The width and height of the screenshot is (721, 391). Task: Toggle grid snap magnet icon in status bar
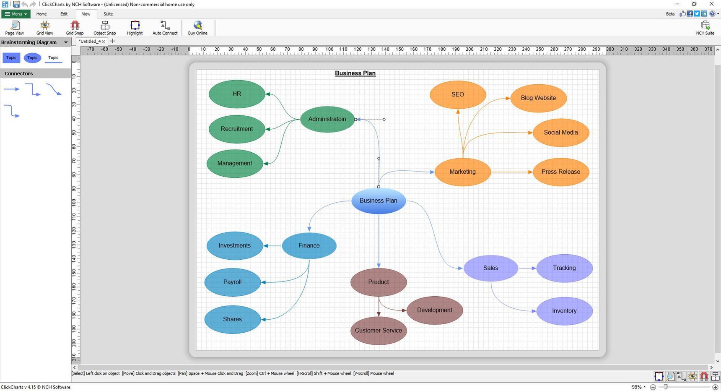point(704,376)
